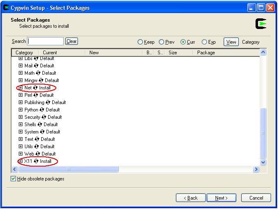The image size is (278, 209).
Task: Click the S.. column header
Action: [x=160, y=53]
